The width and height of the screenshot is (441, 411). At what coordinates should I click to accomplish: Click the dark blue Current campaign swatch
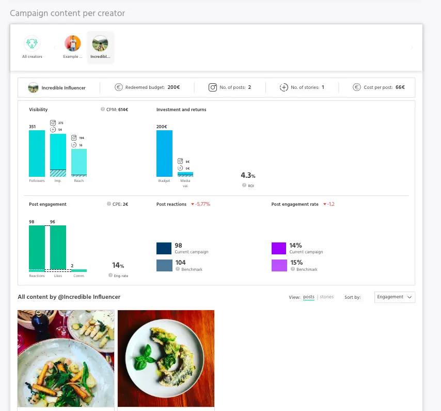[164, 248]
